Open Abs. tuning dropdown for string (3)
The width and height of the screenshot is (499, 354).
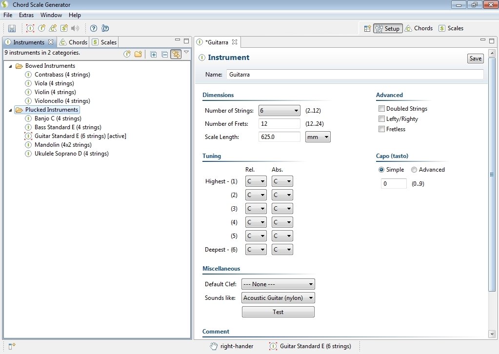coord(282,209)
